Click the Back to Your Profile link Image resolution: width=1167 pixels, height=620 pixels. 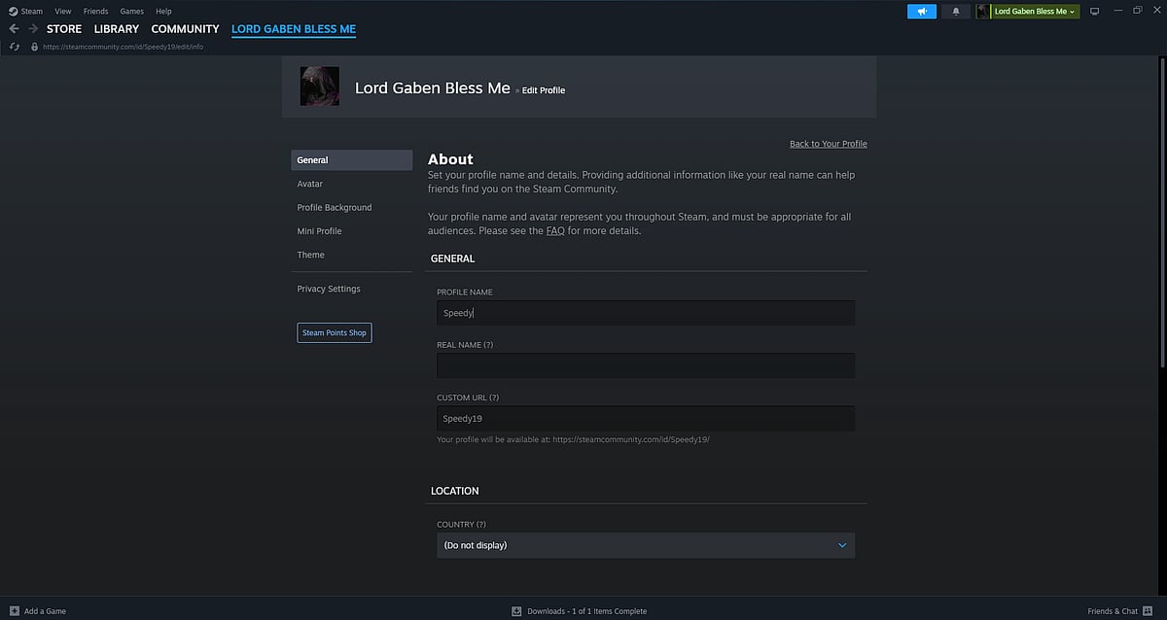[x=829, y=144]
